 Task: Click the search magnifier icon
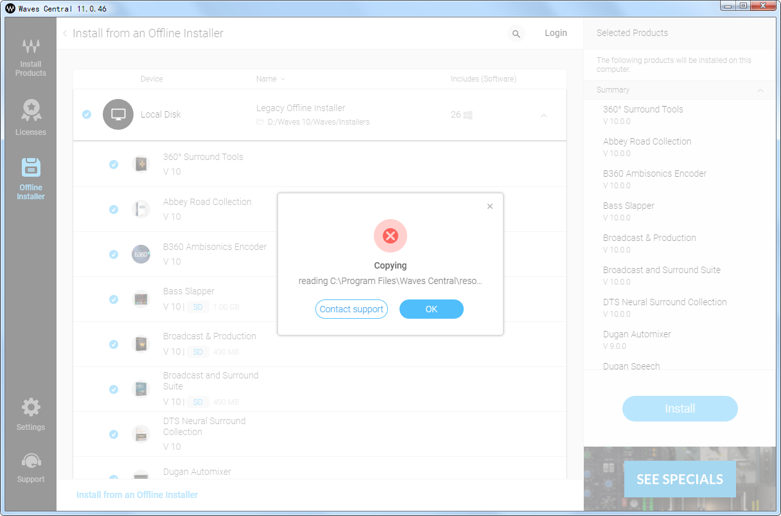pyautogui.click(x=516, y=34)
